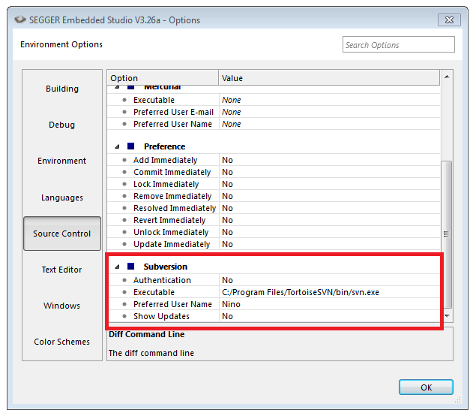
Task: Collapse the Mercurial group
Action: pos(117,88)
